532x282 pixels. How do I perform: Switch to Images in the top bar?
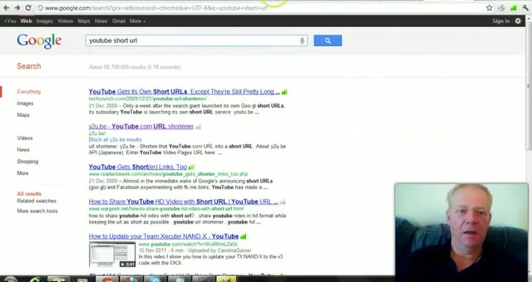click(46, 21)
